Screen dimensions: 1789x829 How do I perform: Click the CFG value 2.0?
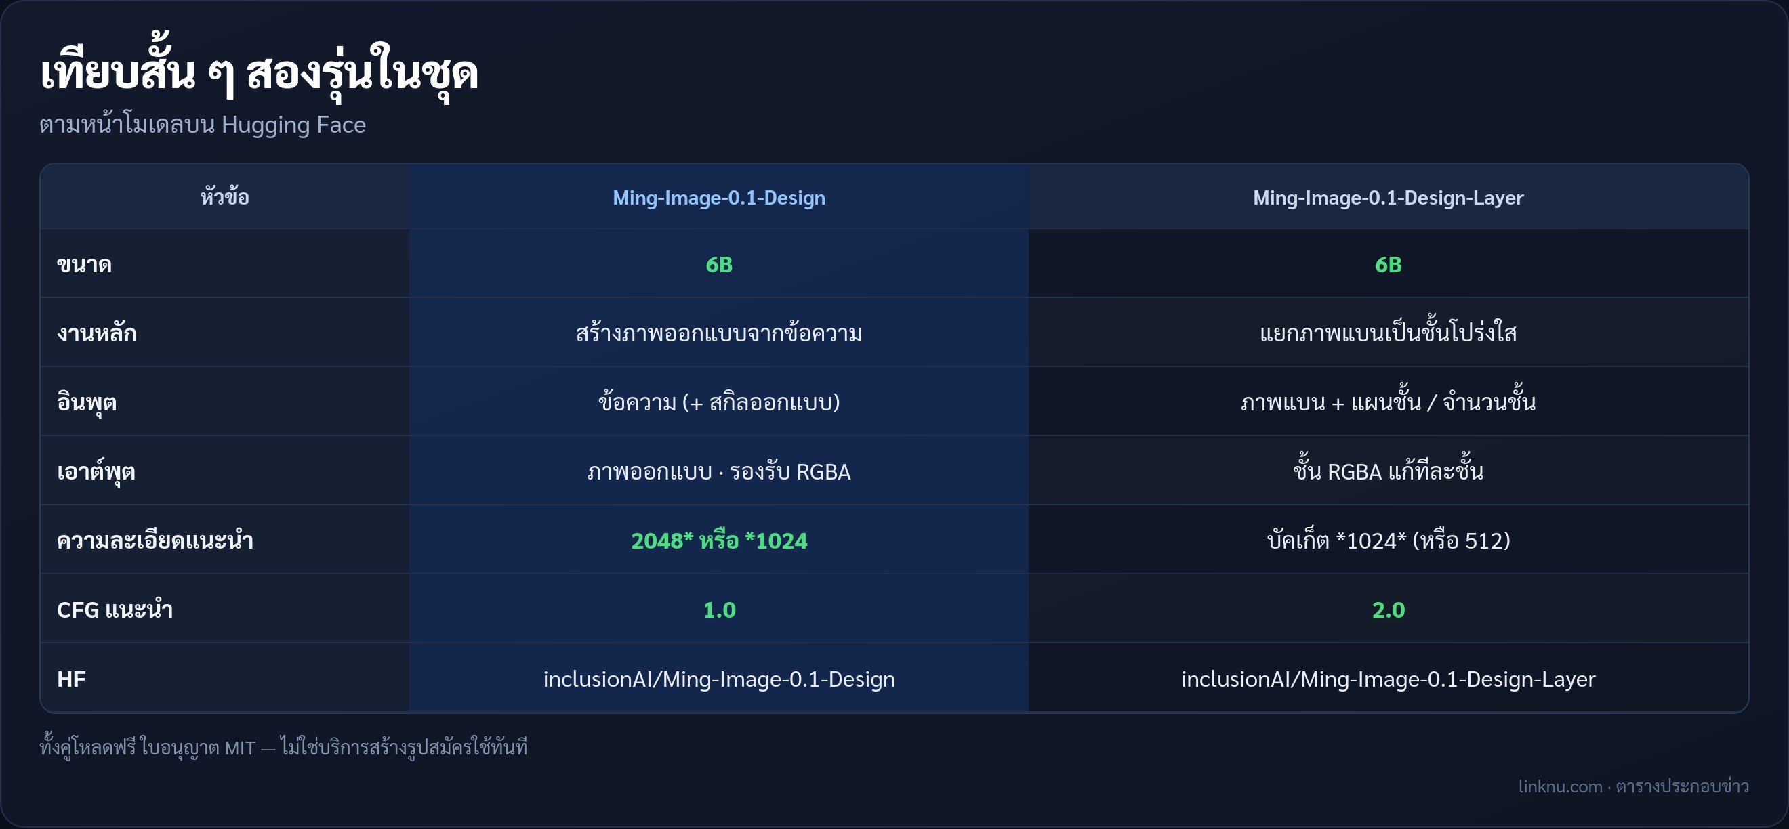1389,610
